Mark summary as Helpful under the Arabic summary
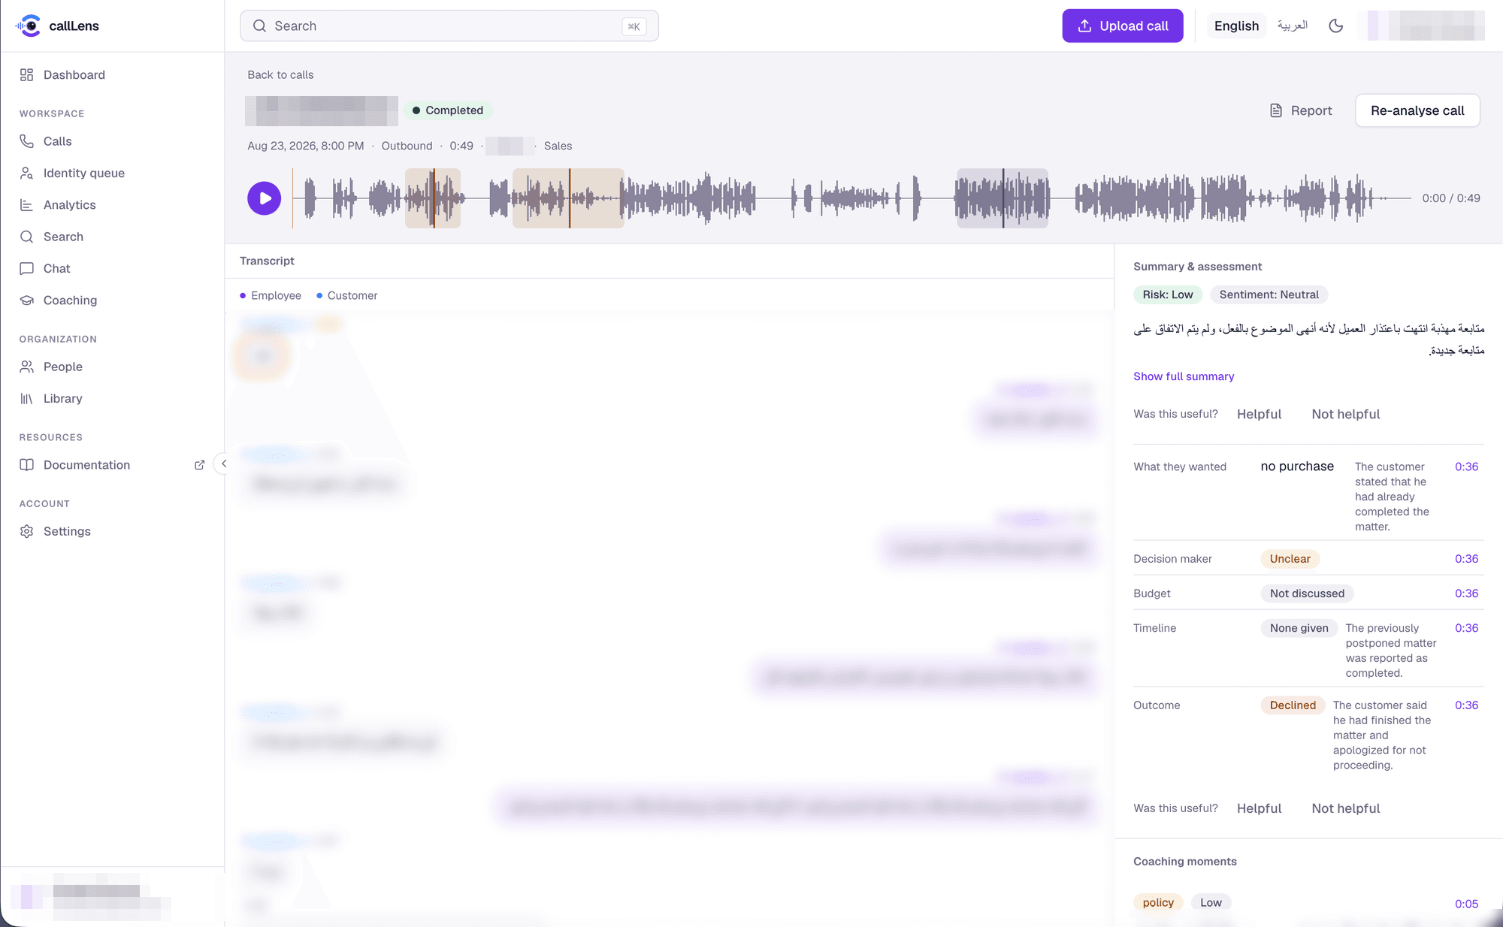This screenshot has height=927, width=1503. [1259, 414]
